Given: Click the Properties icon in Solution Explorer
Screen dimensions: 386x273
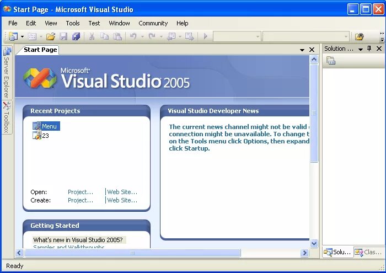Looking at the screenshot, I should (331, 61).
